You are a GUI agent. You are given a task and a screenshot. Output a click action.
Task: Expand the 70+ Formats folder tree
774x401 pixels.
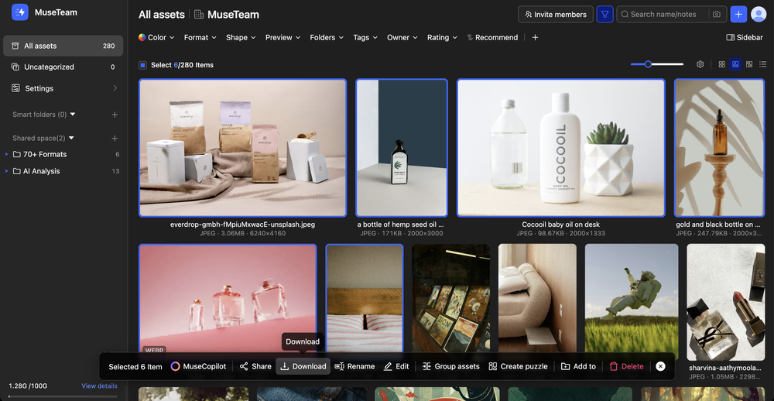(x=7, y=154)
